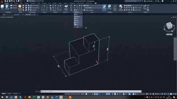
Task: Select Left in UCS dropdown list
Action: click(78, 18)
